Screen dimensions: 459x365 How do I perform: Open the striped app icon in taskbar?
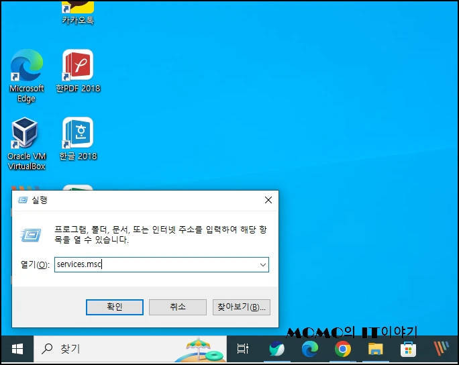tap(441, 349)
